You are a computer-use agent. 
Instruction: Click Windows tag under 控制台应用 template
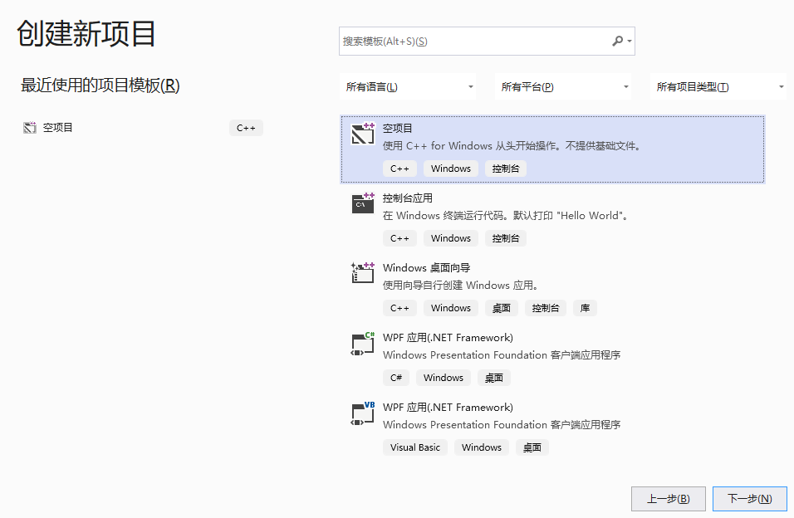pos(451,238)
